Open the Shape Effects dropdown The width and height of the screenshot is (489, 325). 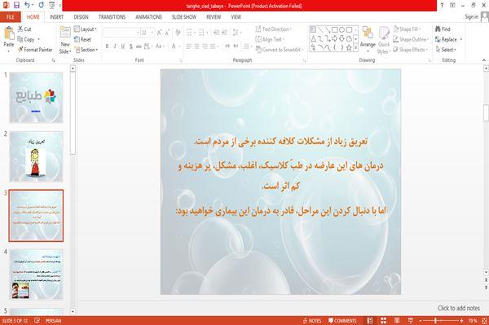[x=410, y=50]
